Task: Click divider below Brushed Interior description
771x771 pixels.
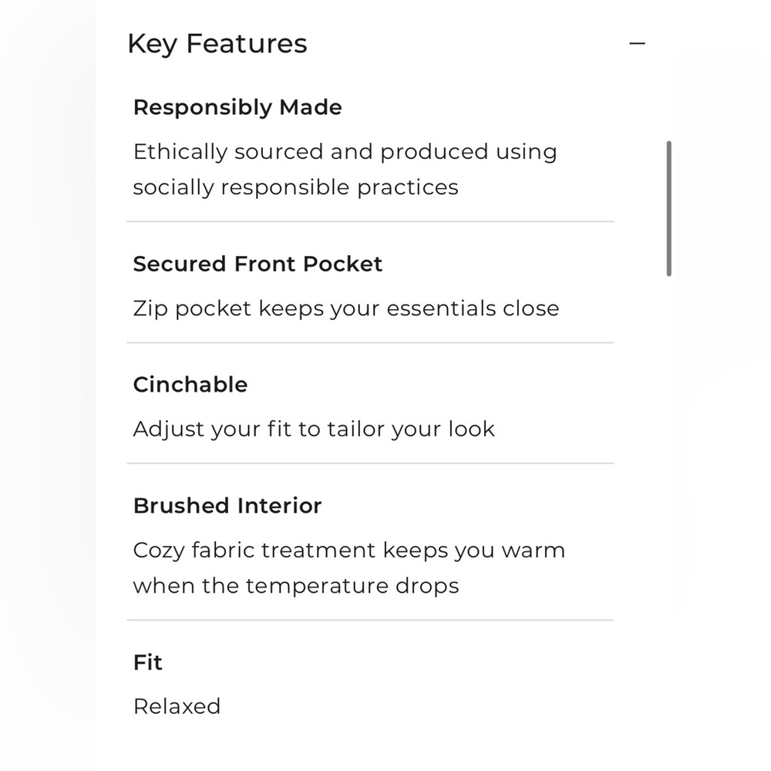Action: point(370,620)
